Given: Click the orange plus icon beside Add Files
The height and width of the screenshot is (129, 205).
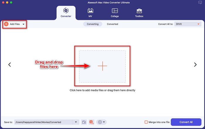Looking at the screenshot, I should coord(6,24).
